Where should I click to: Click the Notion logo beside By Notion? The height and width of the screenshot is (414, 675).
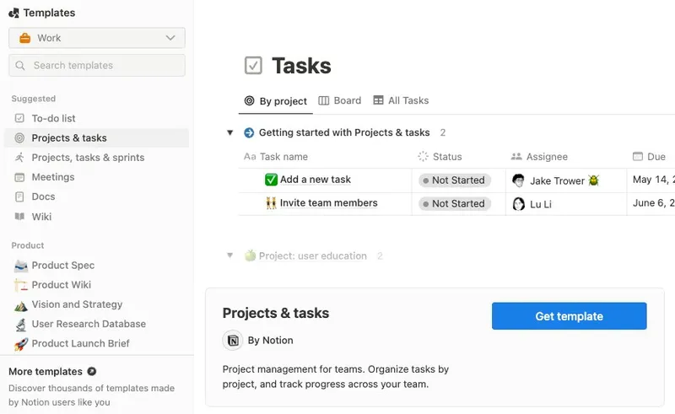click(x=233, y=341)
